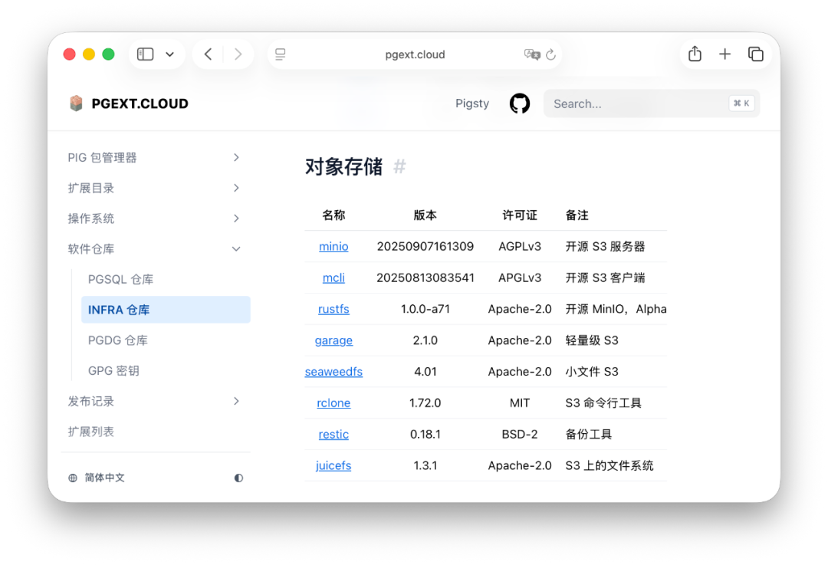Open the PGEXT.CLOUD home title link
The width and height of the screenshot is (828, 565).
click(x=140, y=103)
